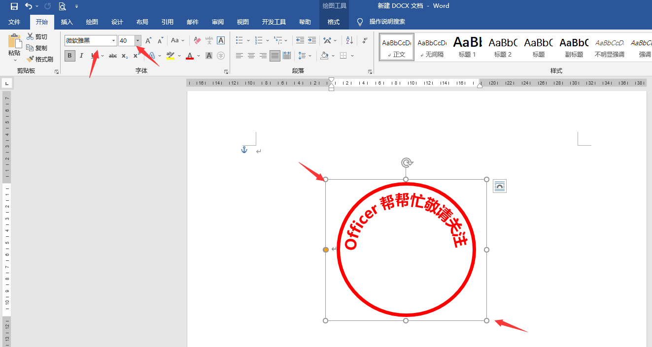This screenshot has width=652, height=347.
Task: Apply the 无间隔 style
Action: [432, 47]
